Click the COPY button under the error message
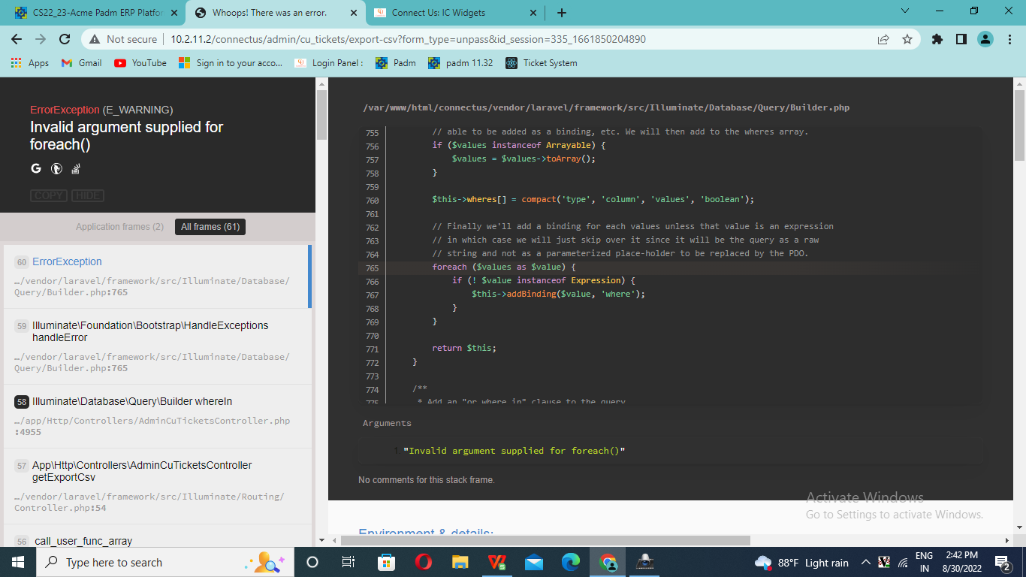 click(49, 195)
